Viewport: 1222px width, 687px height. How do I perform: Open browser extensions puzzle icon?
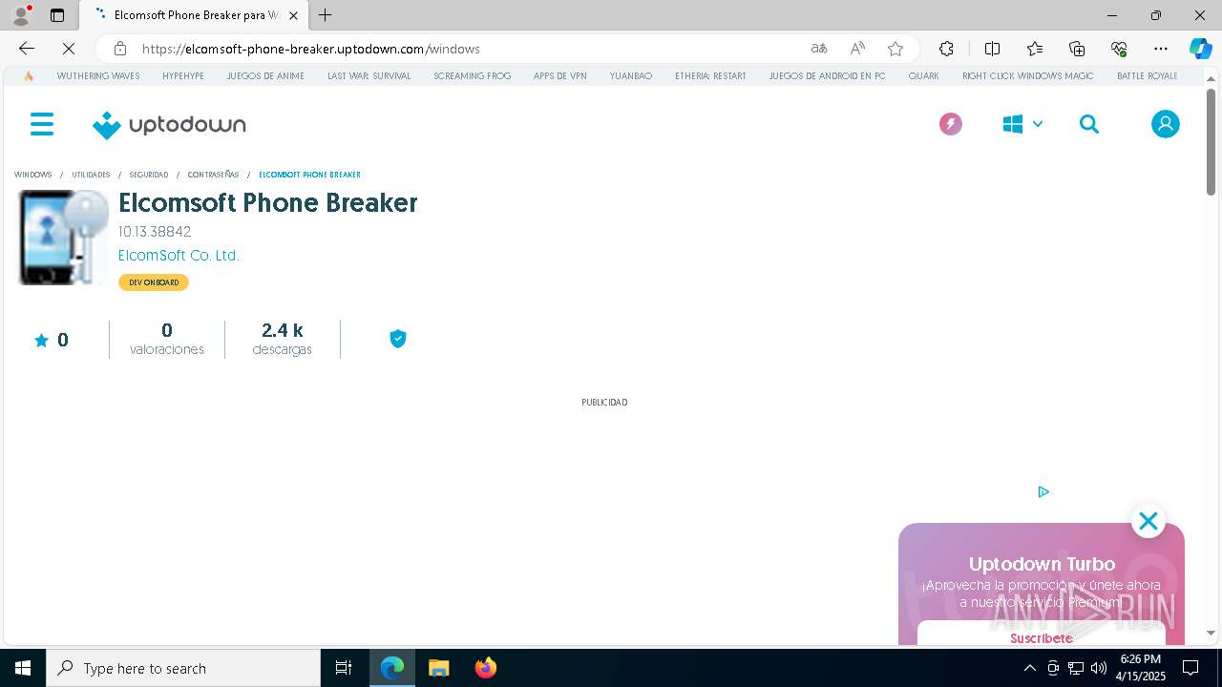pyautogui.click(x=946, y=49)
